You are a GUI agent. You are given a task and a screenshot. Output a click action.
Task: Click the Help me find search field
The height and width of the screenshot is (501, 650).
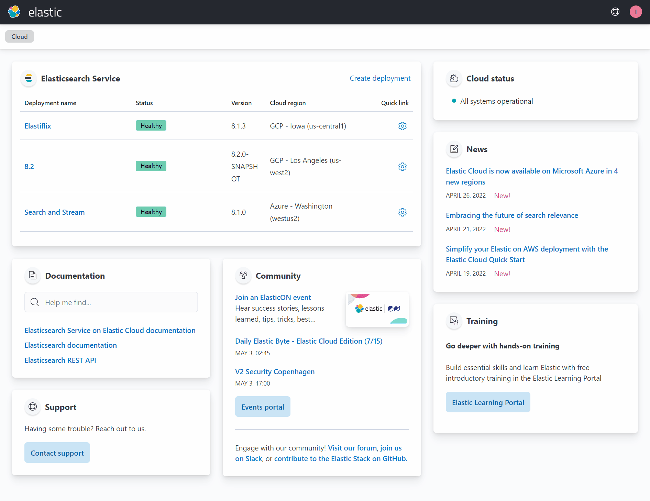pos(111,302)
